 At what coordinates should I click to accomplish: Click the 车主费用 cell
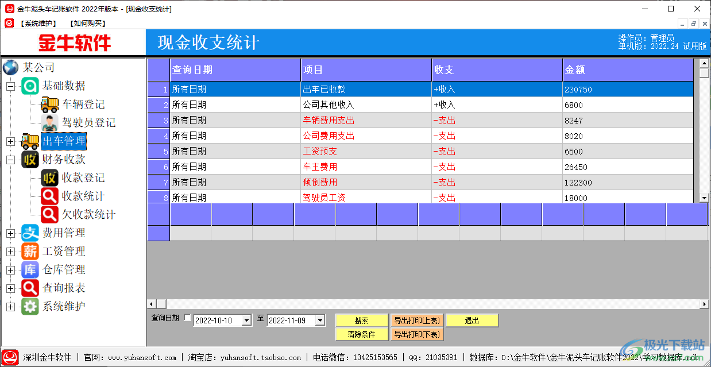[366, 167]
